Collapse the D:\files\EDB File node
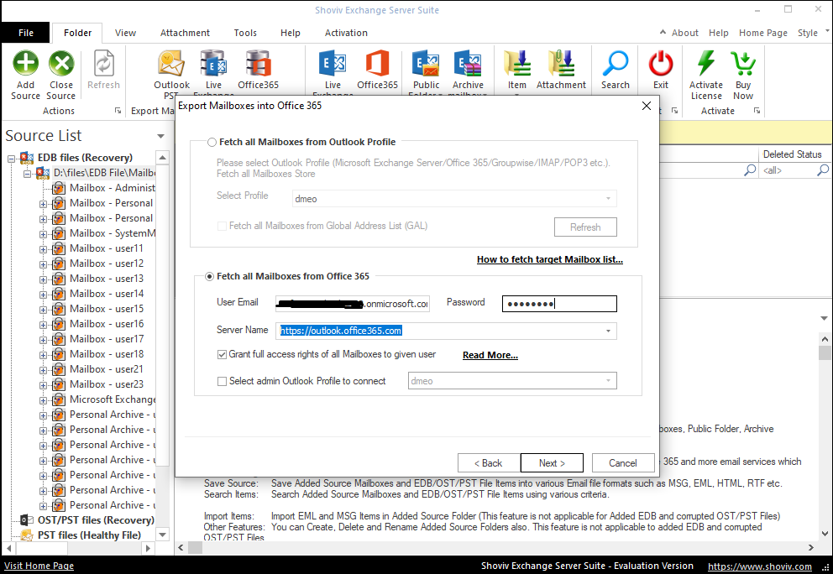Viewport: 833px width, 574px height. [x=27, y=174]
